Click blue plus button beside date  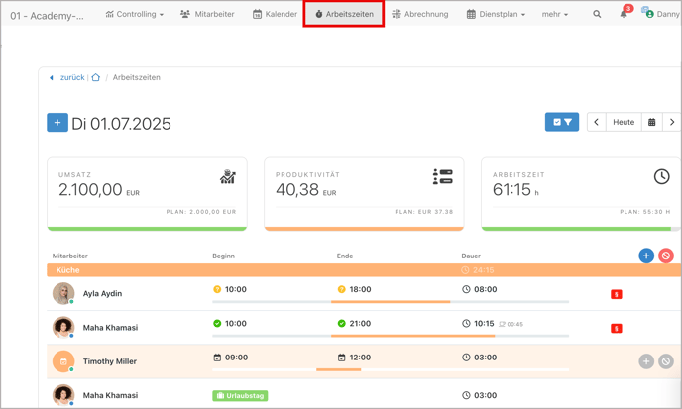(57, 123)
